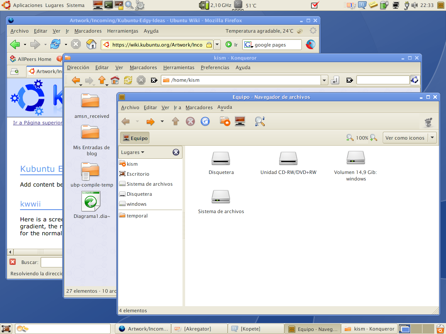Zoom out in Nautilus view
Screen dimensions: 446x334
[x=350, y=138]
